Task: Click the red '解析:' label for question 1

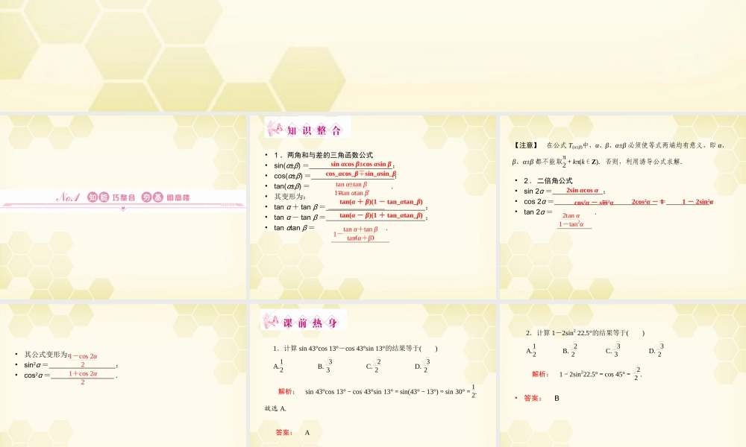Action: click(286, 391)
